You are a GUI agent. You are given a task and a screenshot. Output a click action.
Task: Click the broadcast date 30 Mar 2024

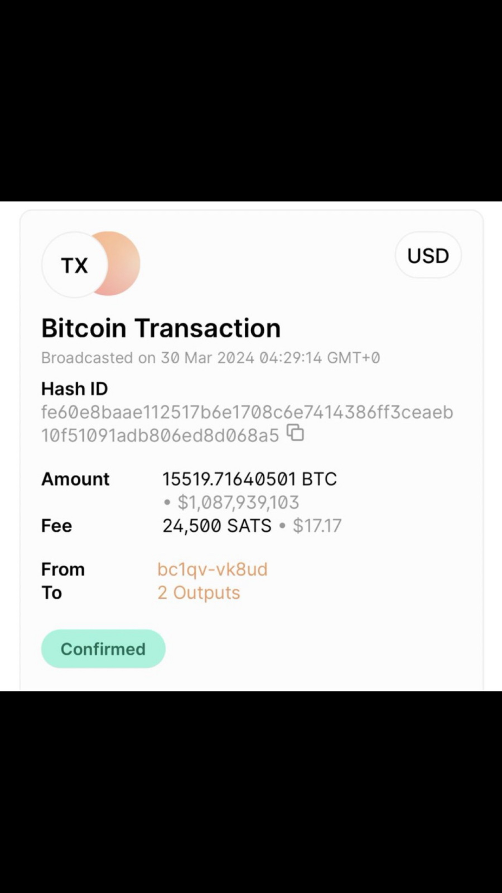tap(207, 358)
